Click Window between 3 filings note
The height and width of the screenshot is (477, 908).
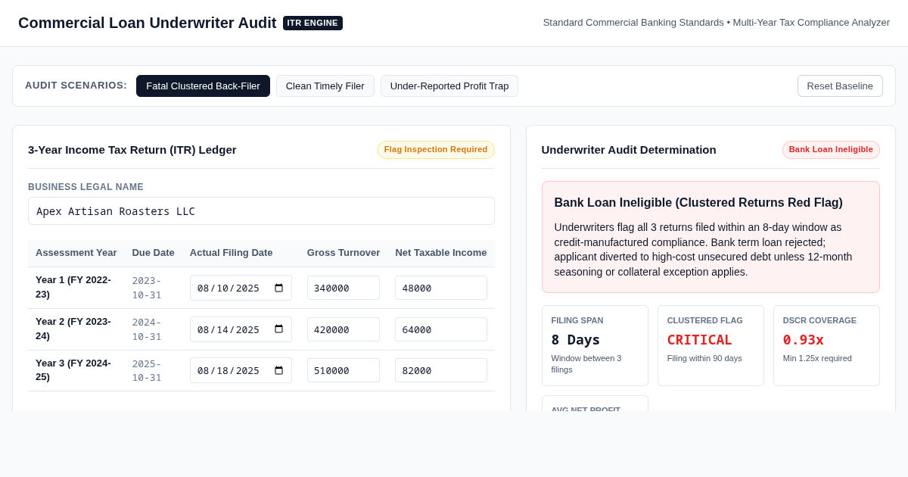586,363
